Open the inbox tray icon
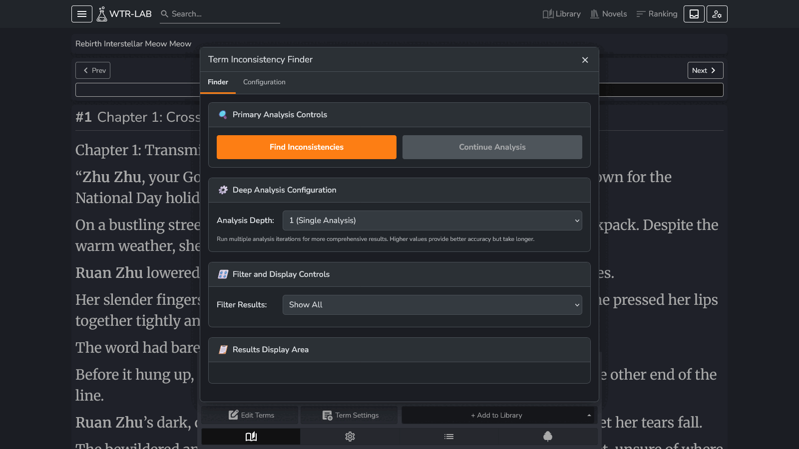799x449 pixels. [x=694, y=14]
